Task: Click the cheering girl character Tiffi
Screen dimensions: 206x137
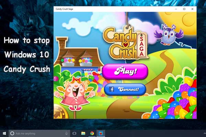Action: click(75, 94)
